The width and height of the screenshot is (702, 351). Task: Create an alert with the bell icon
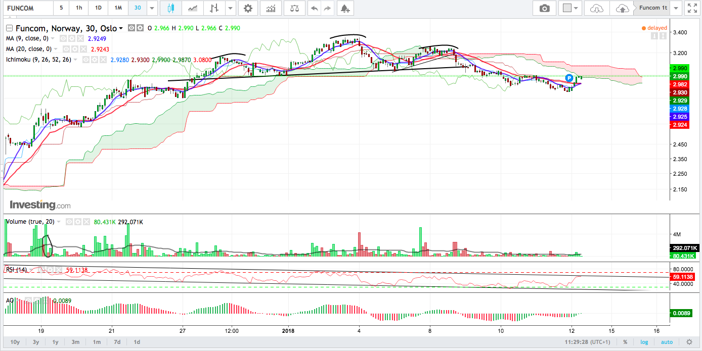click(x=344, y=8)
